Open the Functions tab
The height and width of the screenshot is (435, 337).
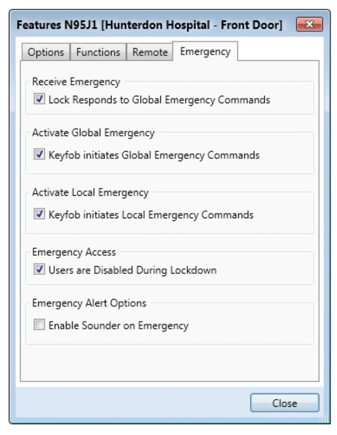(x=98, y=52)
